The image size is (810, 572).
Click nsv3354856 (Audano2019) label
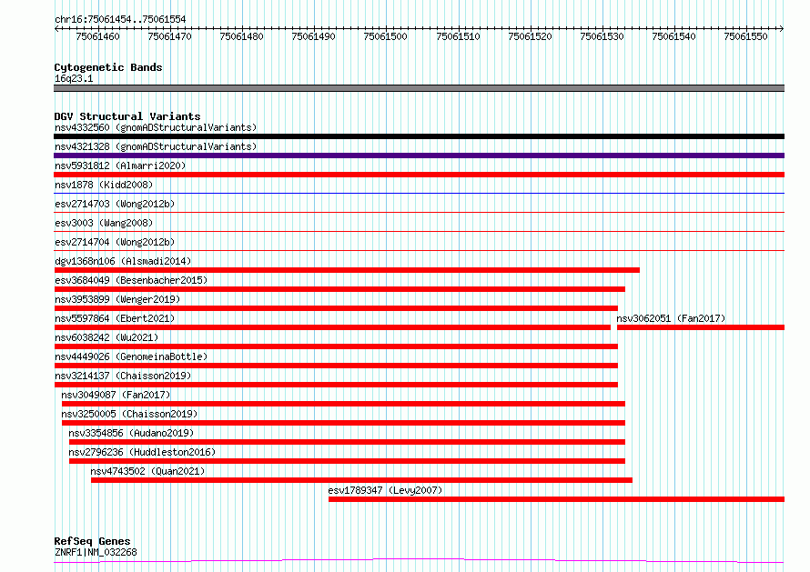(131, 433)
